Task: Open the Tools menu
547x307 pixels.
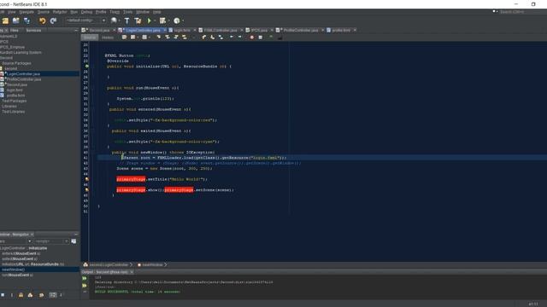Action: tap(127, 12)
